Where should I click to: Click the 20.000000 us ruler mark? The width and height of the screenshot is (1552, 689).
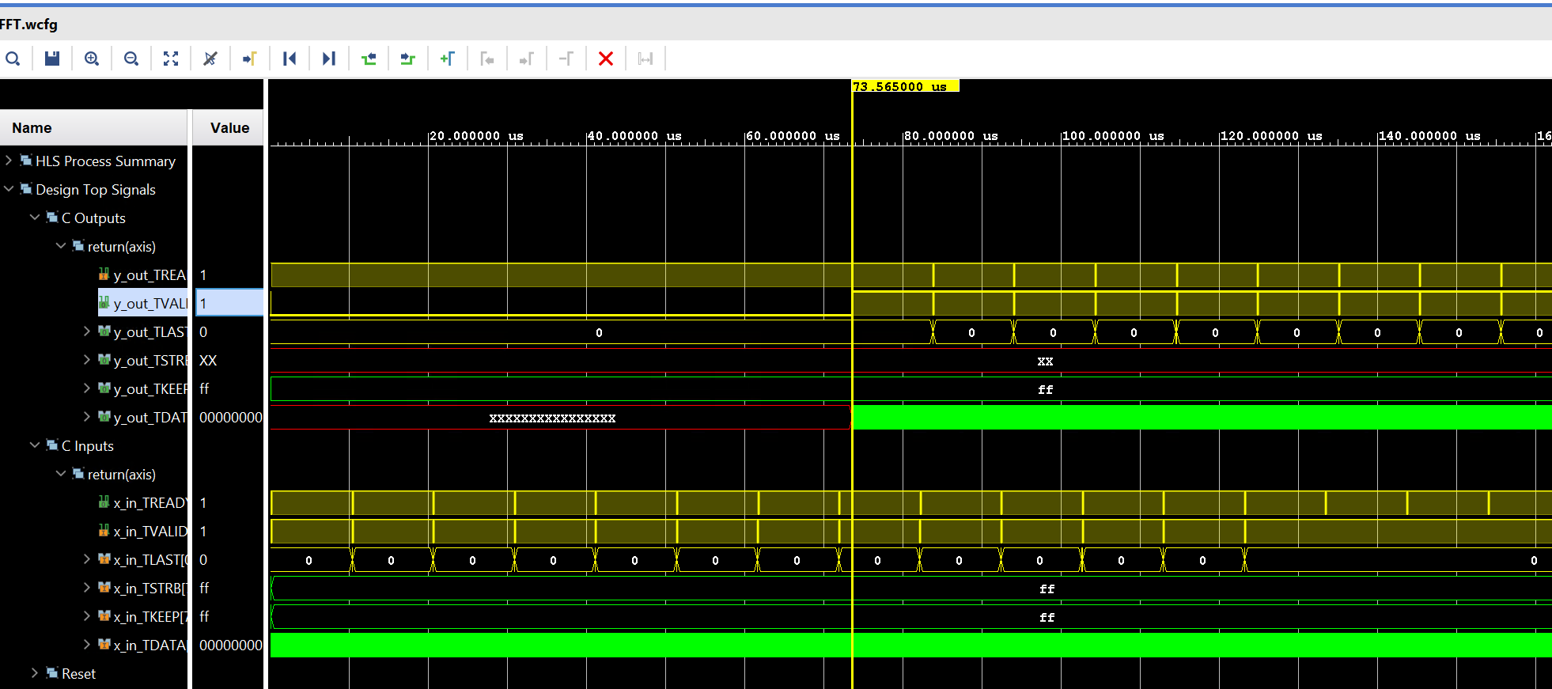click(x=476, y=136)
